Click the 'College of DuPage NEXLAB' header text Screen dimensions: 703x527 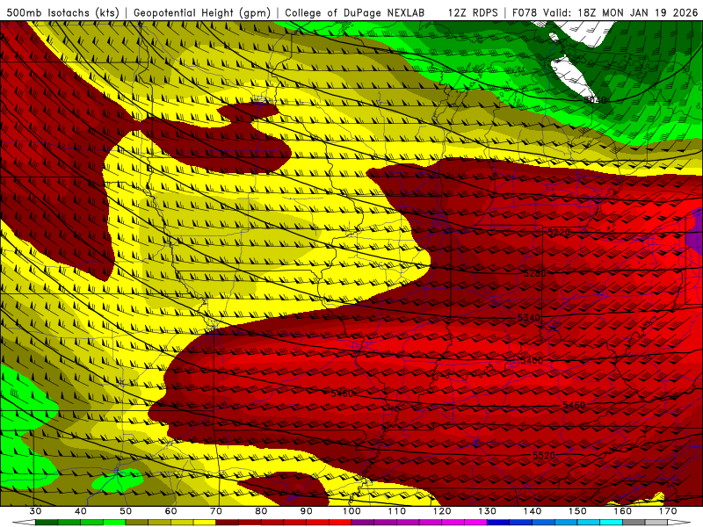coord(355,12)
